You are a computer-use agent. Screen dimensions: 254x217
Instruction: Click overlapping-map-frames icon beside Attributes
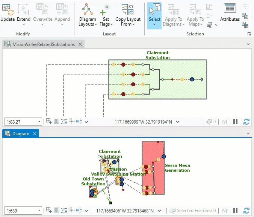pos(245,16)
